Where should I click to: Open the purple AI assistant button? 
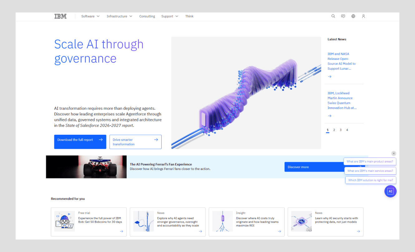[x=390, y=191]
